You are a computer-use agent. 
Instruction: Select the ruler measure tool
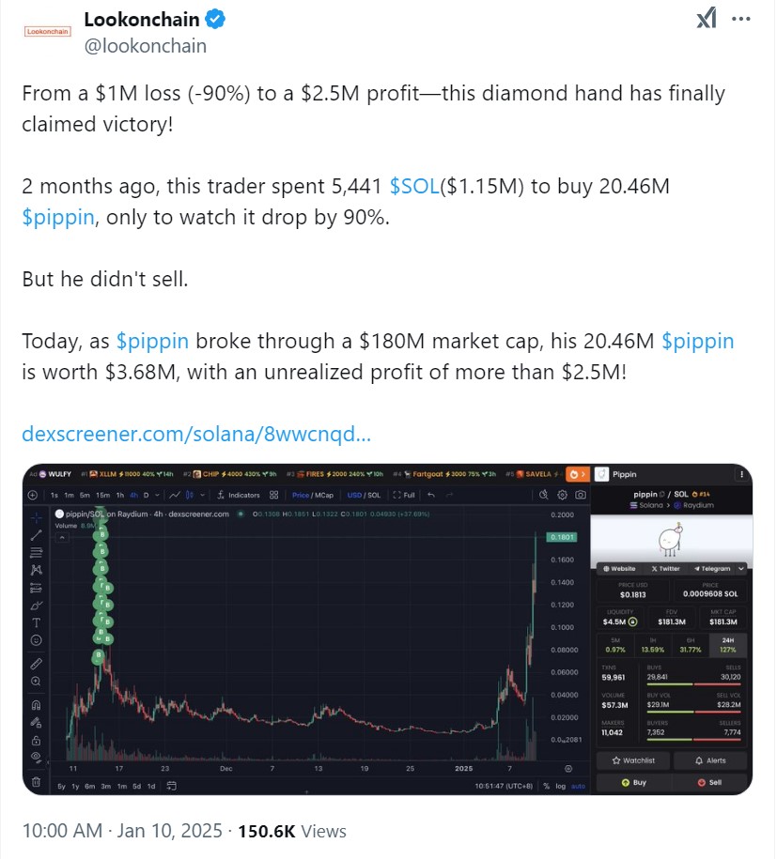pos(37,663)
